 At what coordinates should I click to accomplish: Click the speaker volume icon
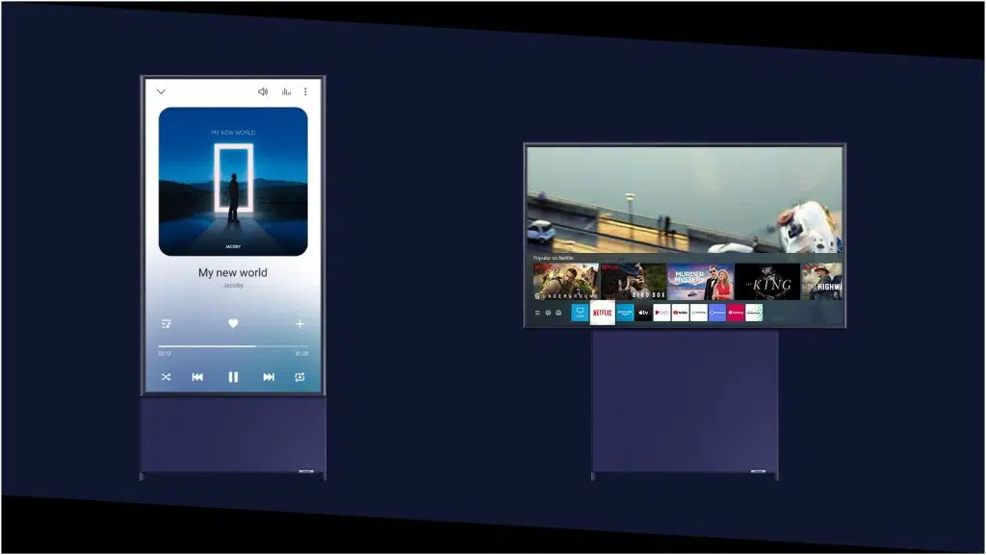click(262, 90)
